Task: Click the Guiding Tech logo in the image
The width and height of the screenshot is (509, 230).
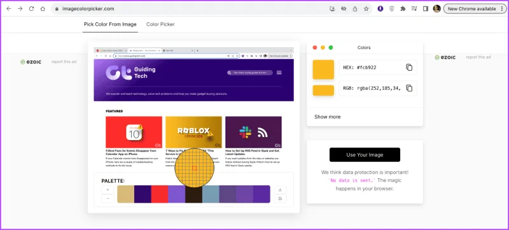Action: click(x=131, y=73)
